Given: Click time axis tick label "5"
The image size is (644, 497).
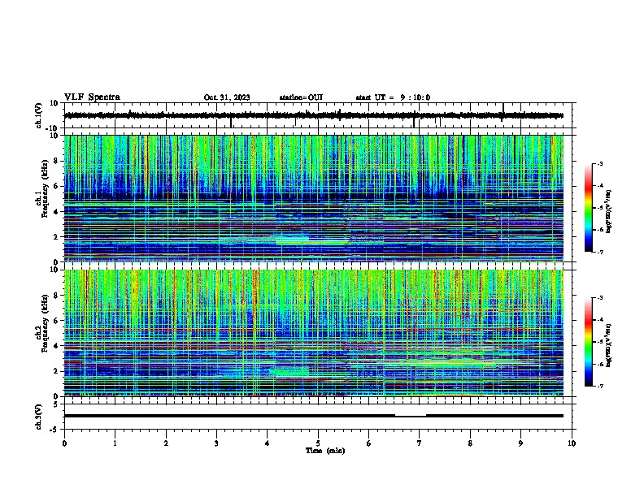Looking at the screenshot, I should [318, 443].
